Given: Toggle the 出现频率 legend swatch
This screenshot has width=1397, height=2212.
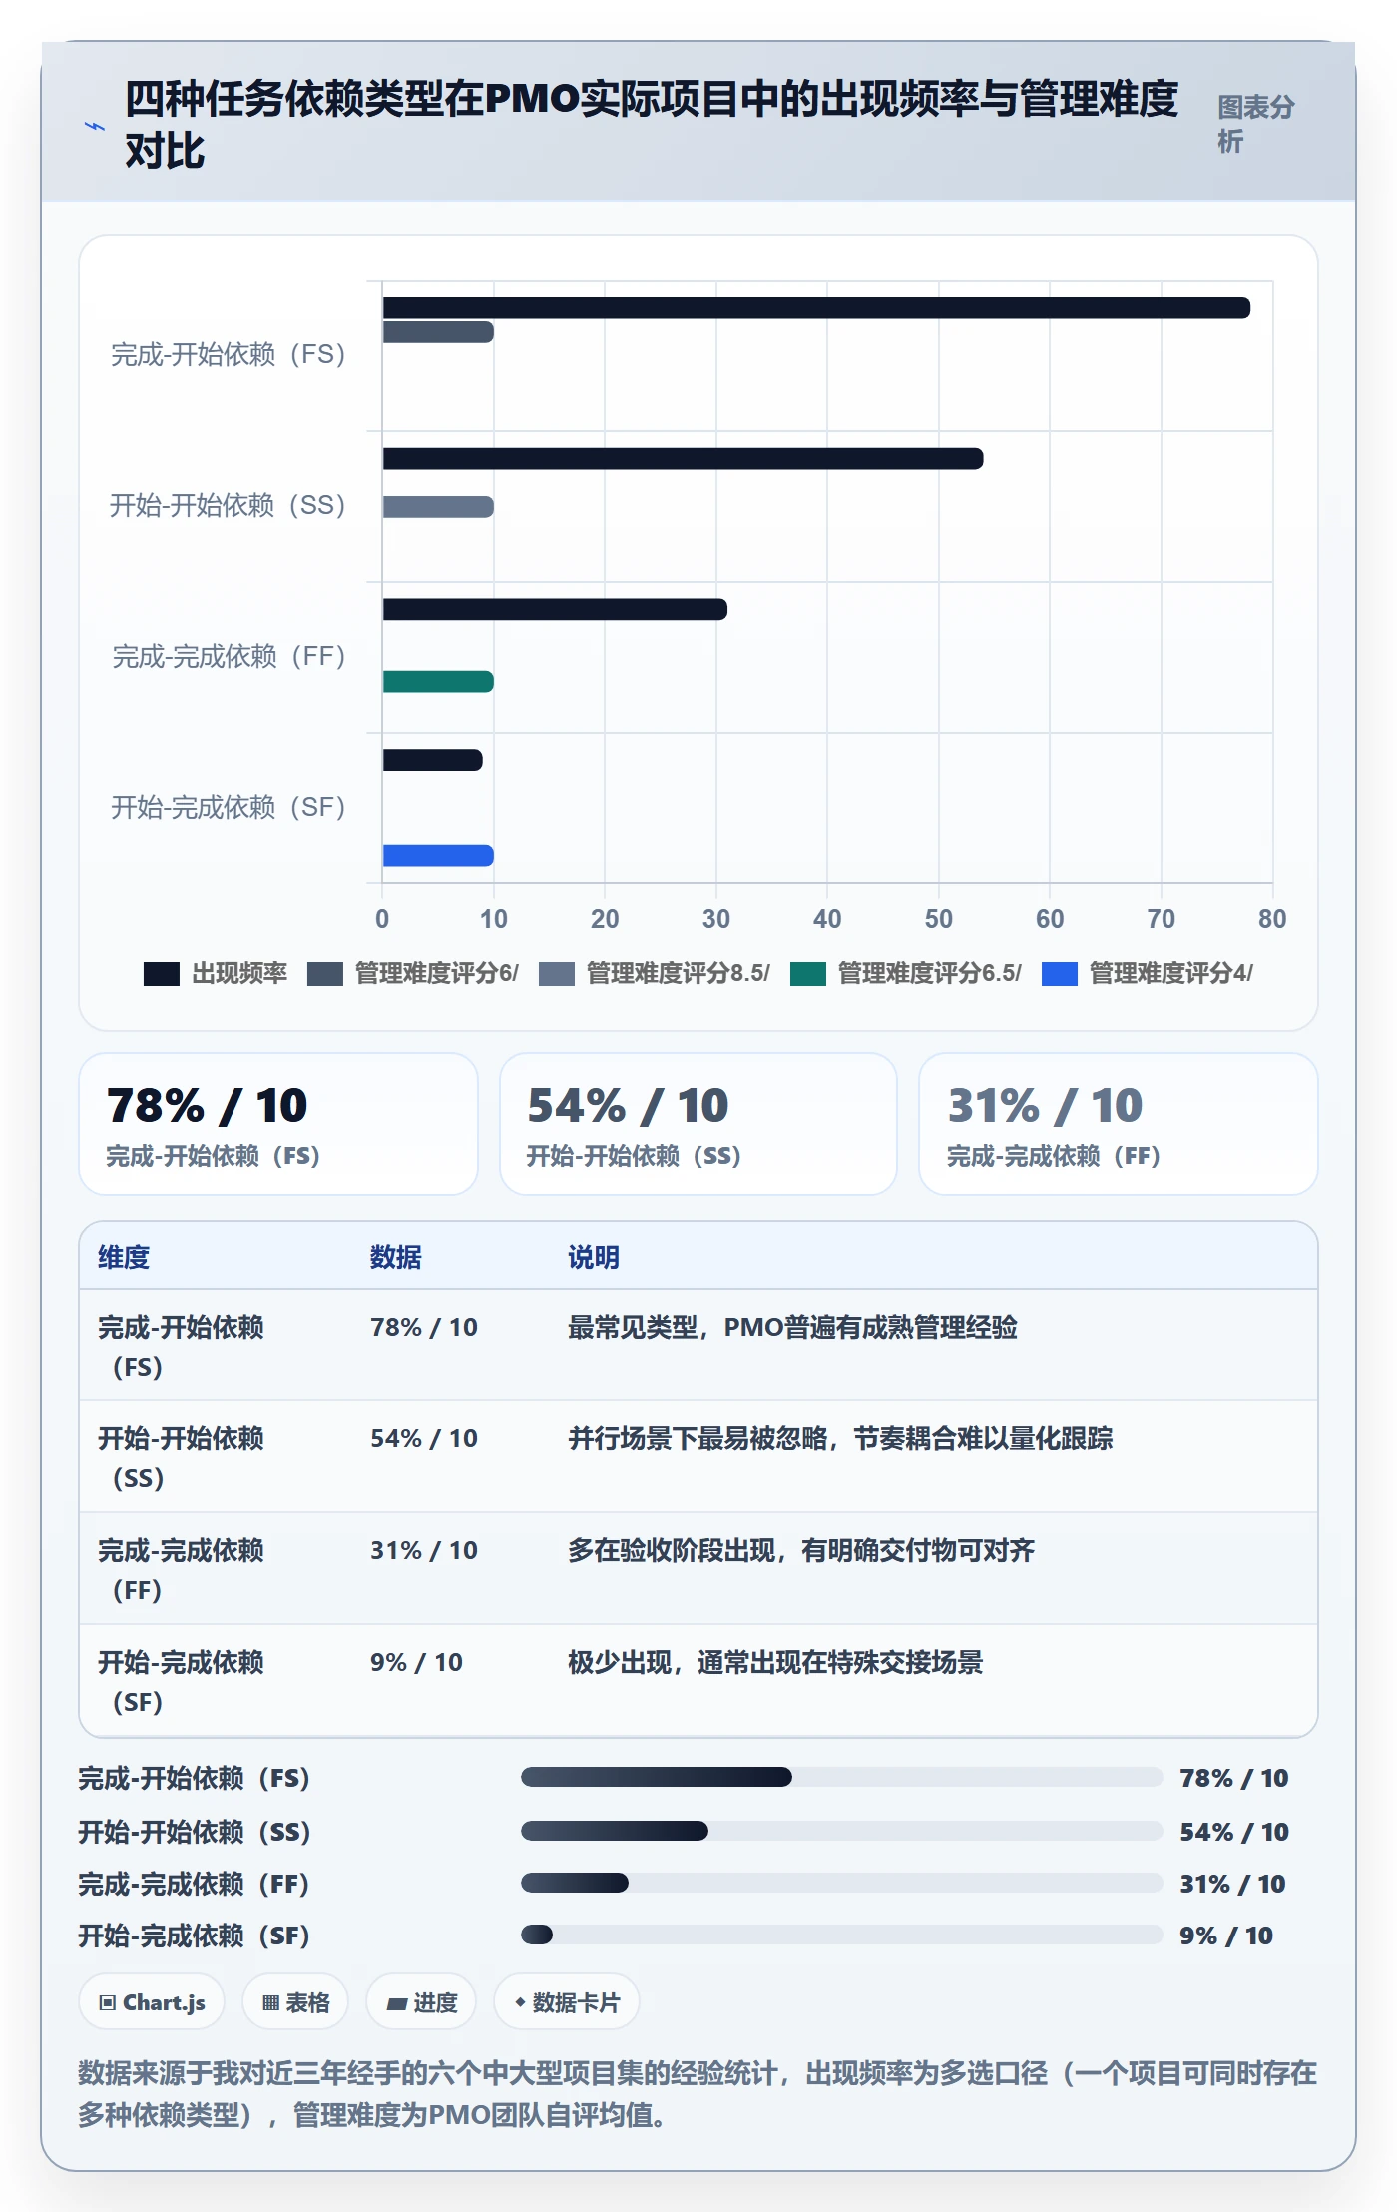Looking at the screenshot, I should (162, 974).
